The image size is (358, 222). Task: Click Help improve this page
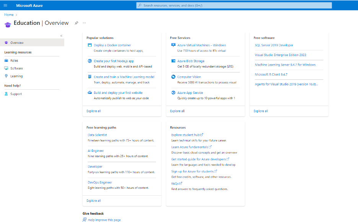[x=104, y=220]
